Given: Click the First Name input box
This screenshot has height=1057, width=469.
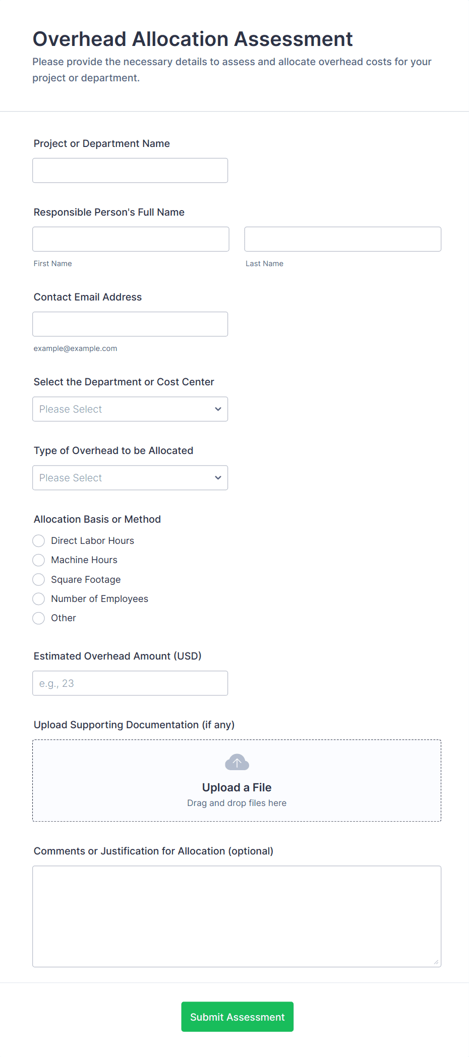Looking at the screenshot, I should (x=131, y=239).
